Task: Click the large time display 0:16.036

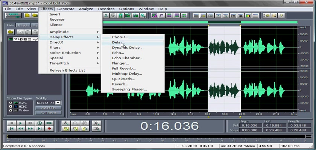Action: click(170, 126)
